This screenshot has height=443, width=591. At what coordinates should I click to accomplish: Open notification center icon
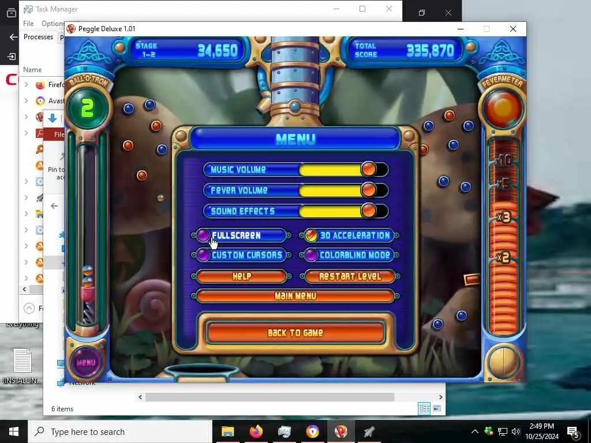(573, 433)
